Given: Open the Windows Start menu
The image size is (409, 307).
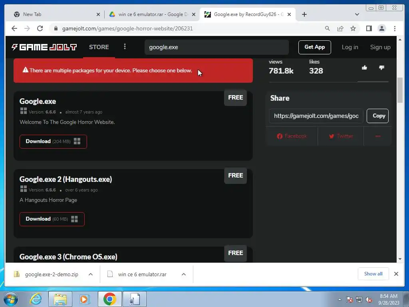Looking at the screenshot, I should (10, 299).
